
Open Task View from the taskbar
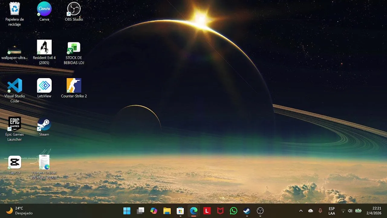[140, 211]
